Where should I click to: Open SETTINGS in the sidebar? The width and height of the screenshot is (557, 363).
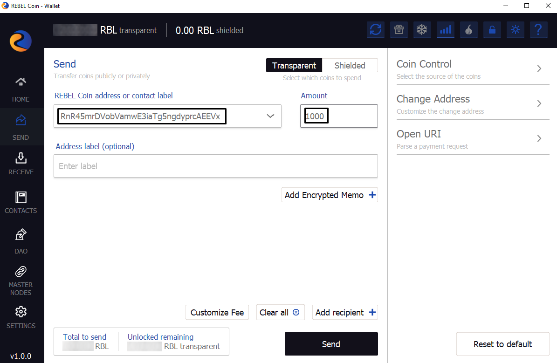[x=21, y=317]
